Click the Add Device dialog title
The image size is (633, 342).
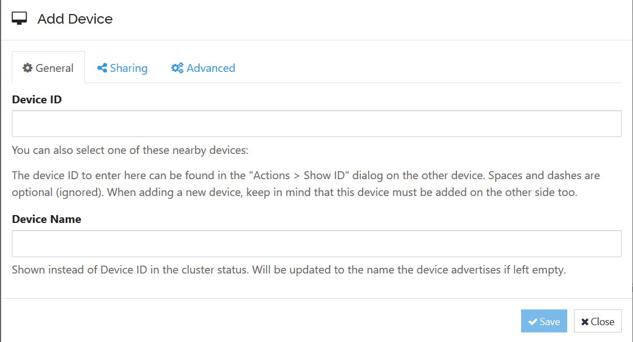(75, 19)
